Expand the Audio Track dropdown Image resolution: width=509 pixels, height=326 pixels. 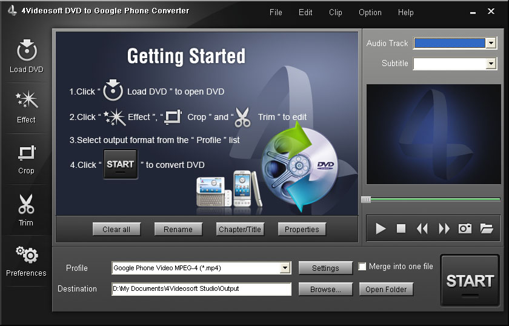[x=491, y=43]
